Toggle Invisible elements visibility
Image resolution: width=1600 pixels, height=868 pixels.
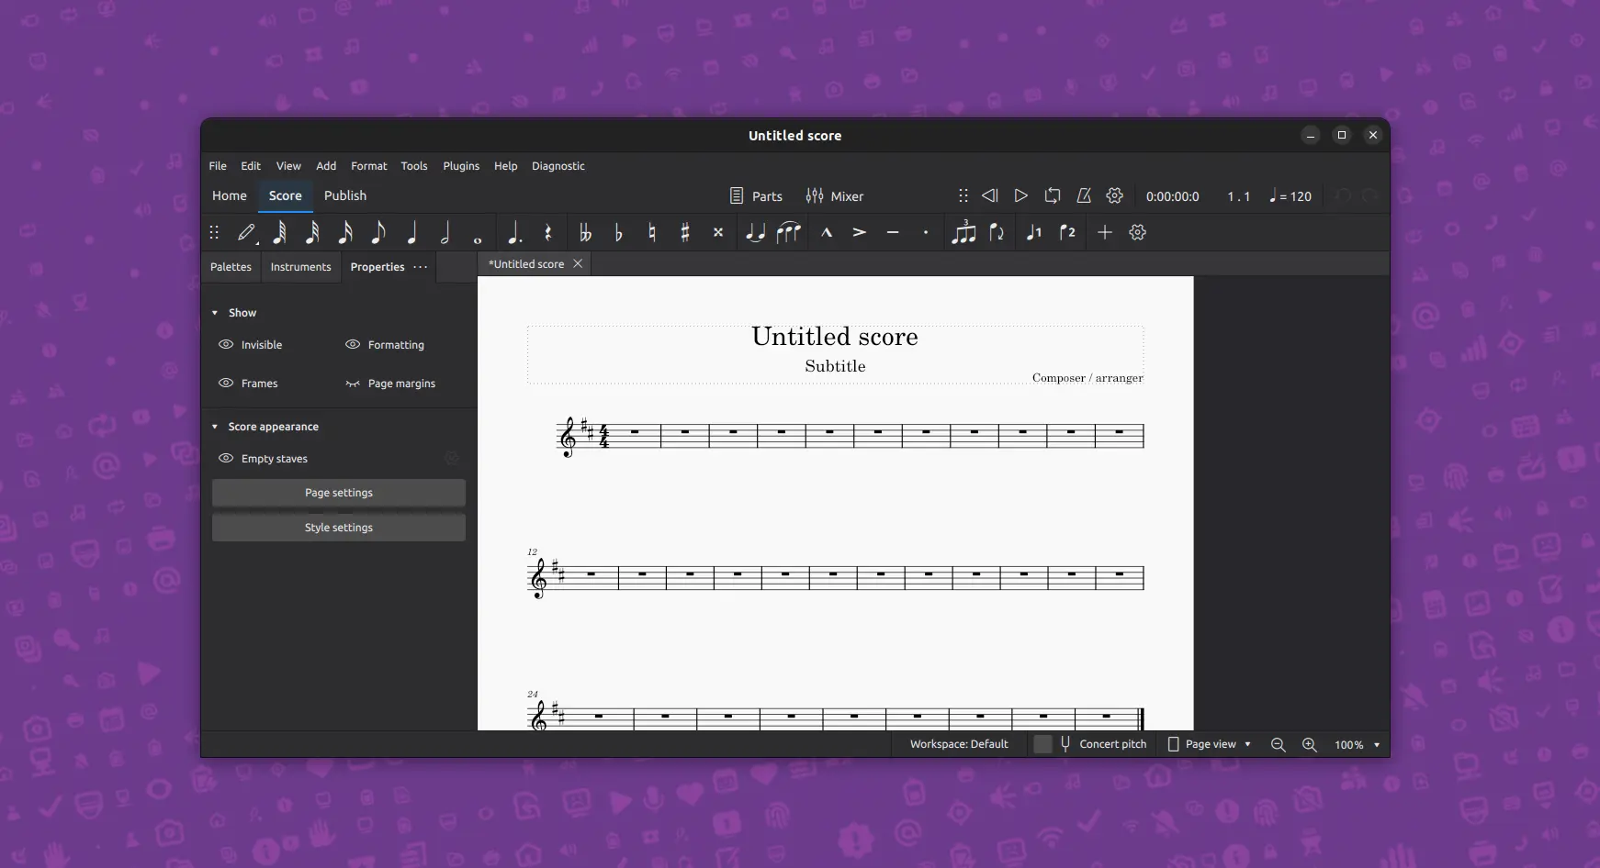coord(262,344)
